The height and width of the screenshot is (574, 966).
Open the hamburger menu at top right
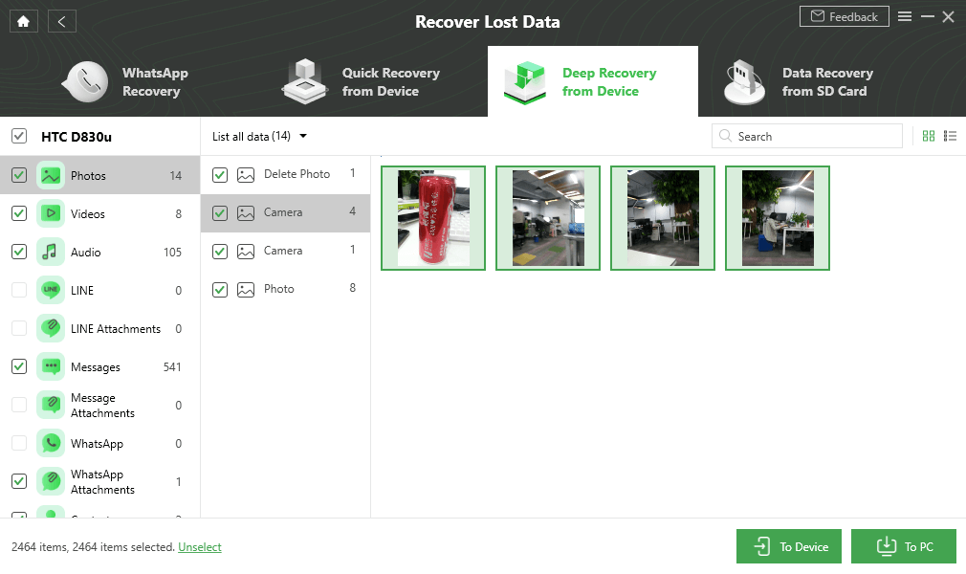[x=905, y=16]
